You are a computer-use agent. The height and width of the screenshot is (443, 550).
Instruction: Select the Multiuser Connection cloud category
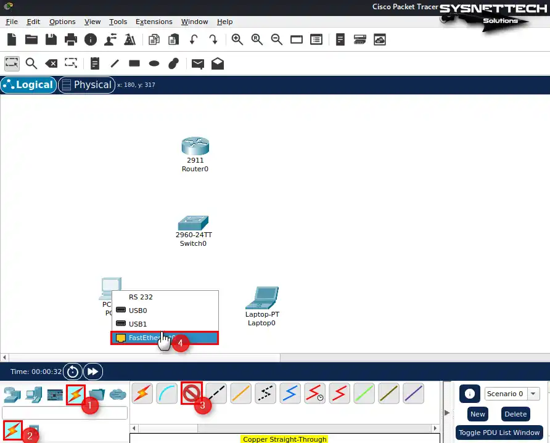[x=118, y=395]
